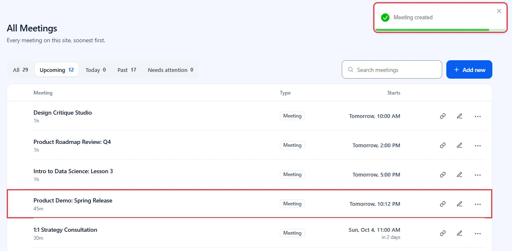Focus the Search meetings field
The image size is (512, 251).
point(392,69)
